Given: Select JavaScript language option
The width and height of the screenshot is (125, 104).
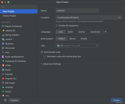Looking at the screenshot, I should [x=95, y=32].
